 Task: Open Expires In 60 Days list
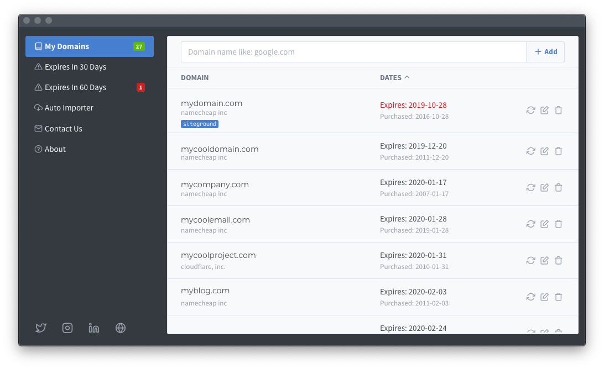(x=90, y=87)
